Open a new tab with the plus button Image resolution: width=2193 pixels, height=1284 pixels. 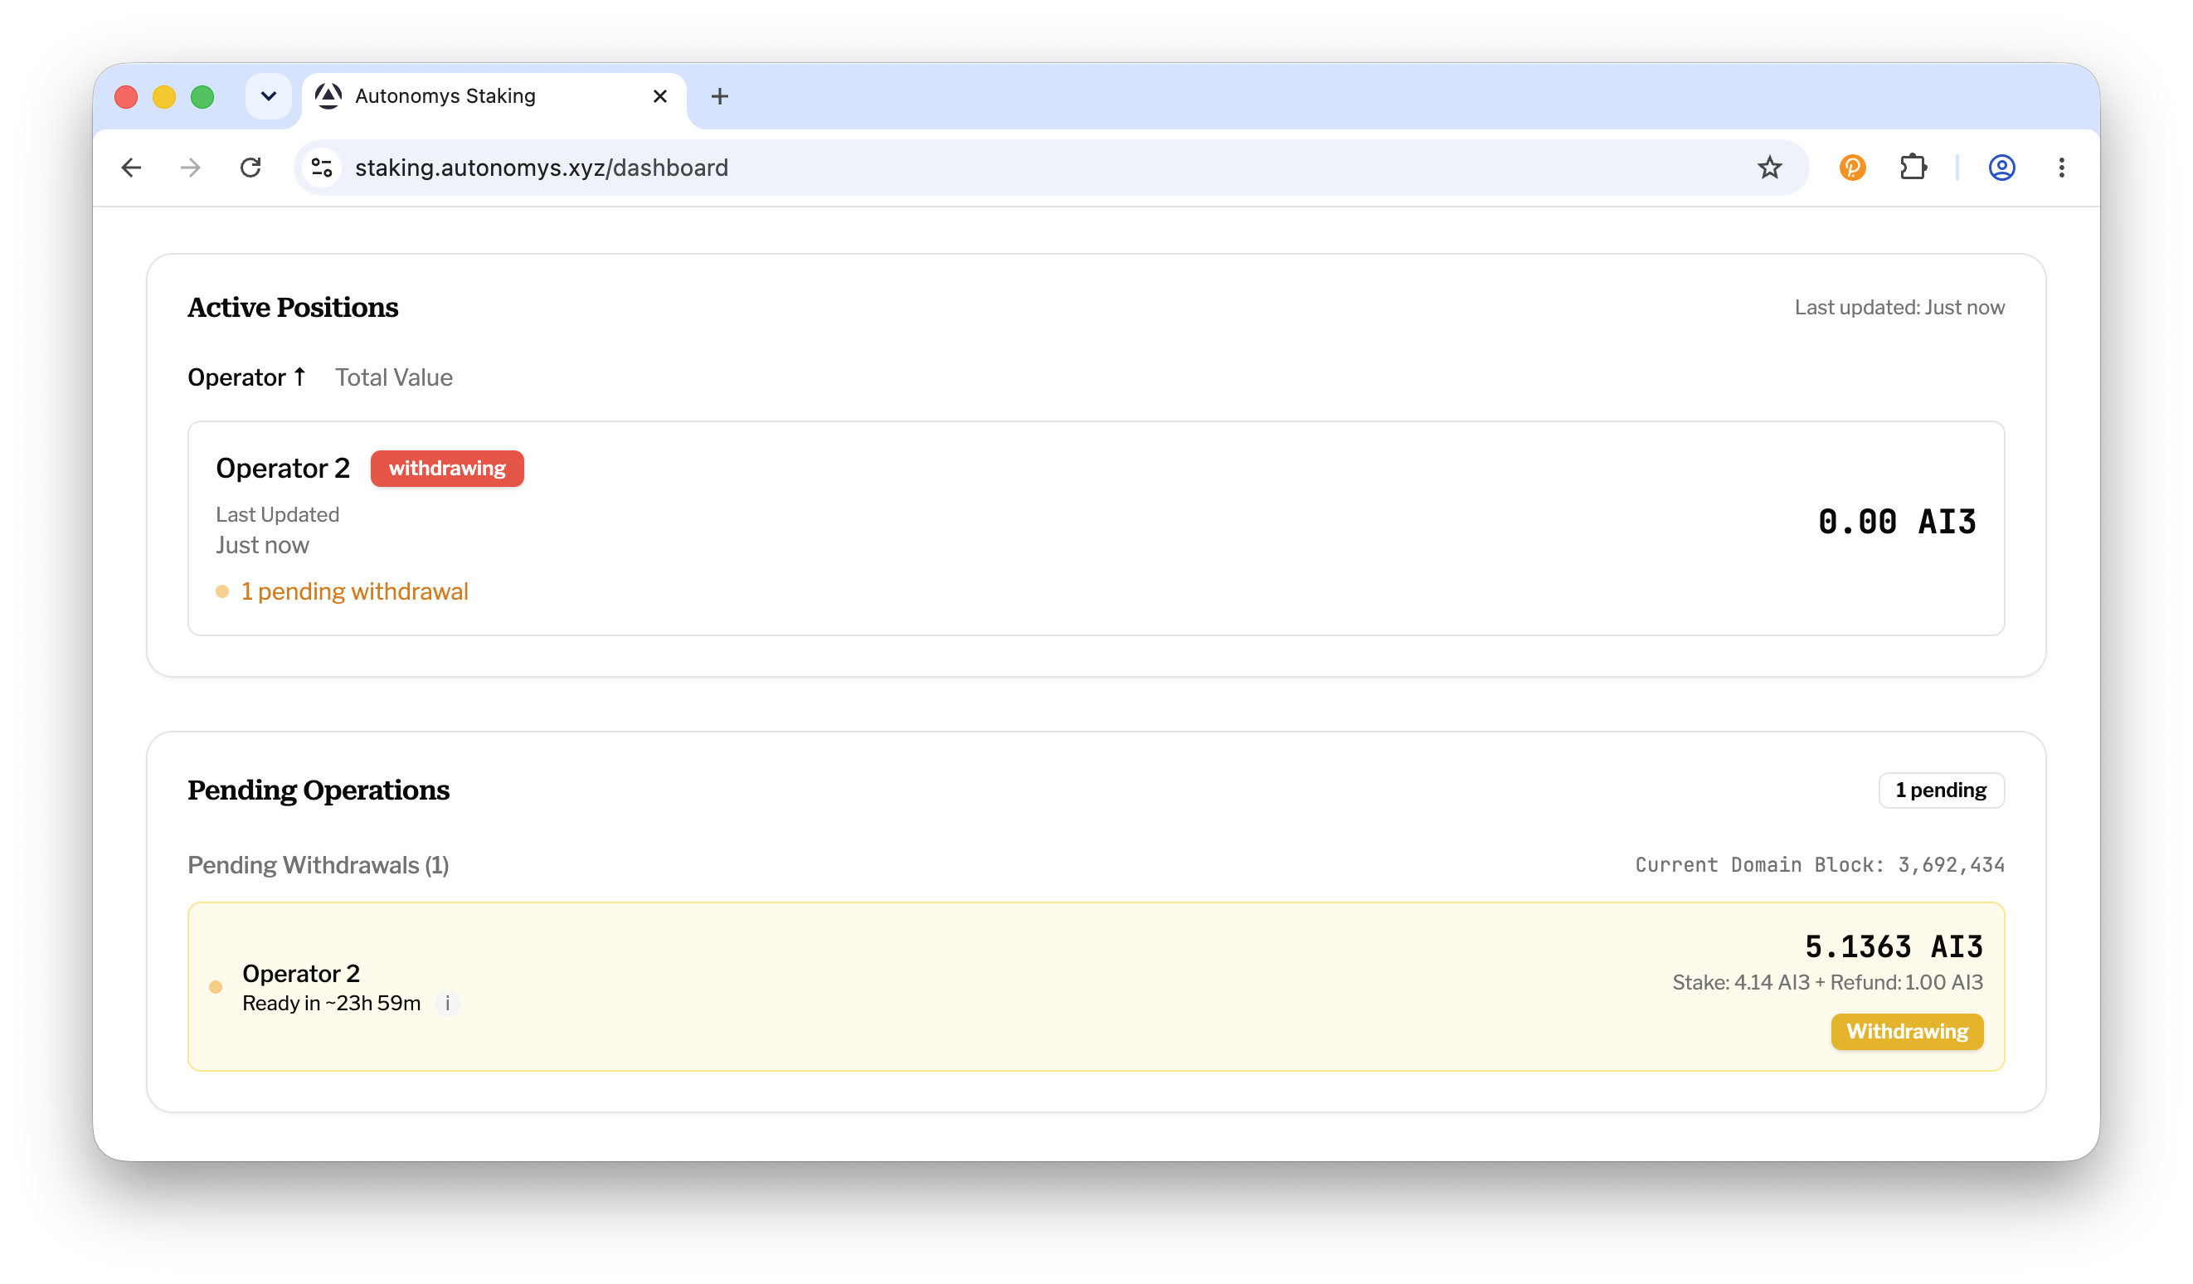[x=720, y=96]
